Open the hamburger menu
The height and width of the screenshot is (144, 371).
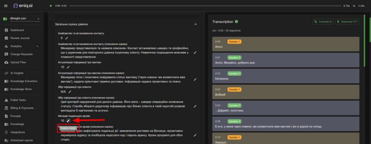click(x=6, y=6)
